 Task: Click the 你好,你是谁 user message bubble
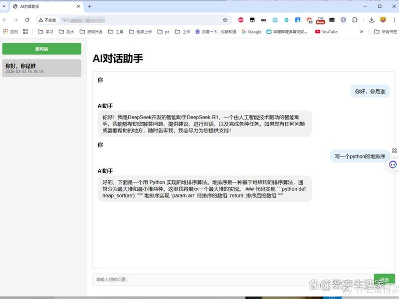(370, 91)
